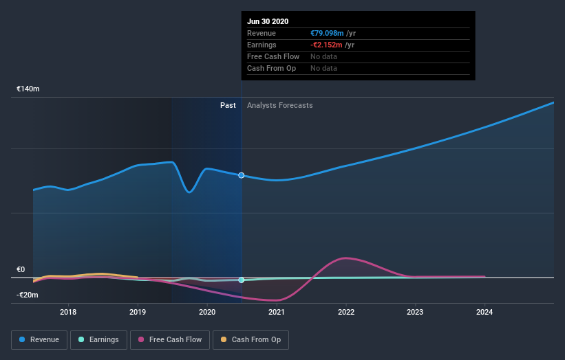The image size is (565, 360).
Task: Select the revenue data point at Jun 30 2020
Action: point(242,175)
